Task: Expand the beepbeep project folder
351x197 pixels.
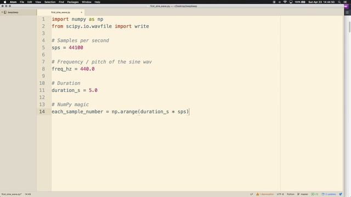Action: [2, 12]
